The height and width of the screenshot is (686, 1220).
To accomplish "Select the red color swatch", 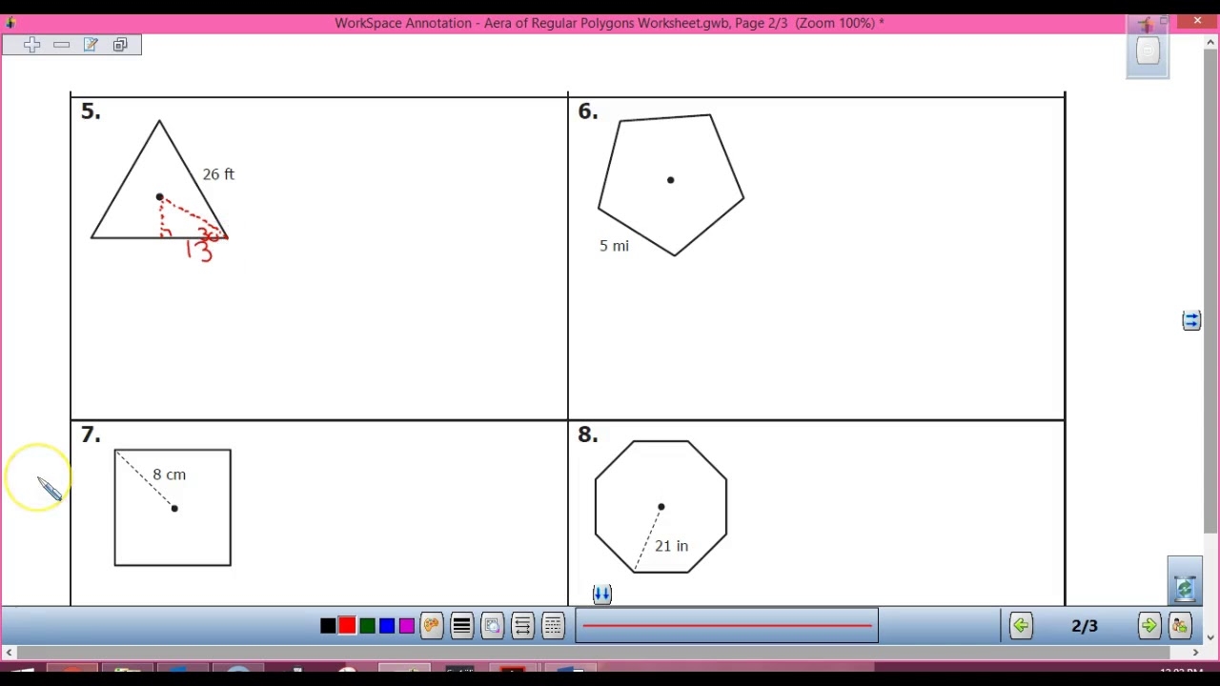I will coord(347,625).
